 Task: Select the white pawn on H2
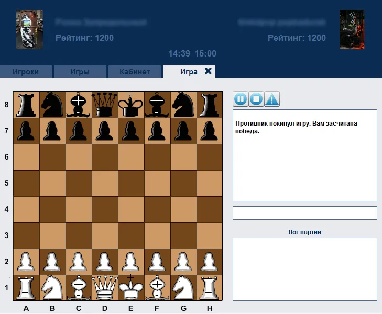210,262
